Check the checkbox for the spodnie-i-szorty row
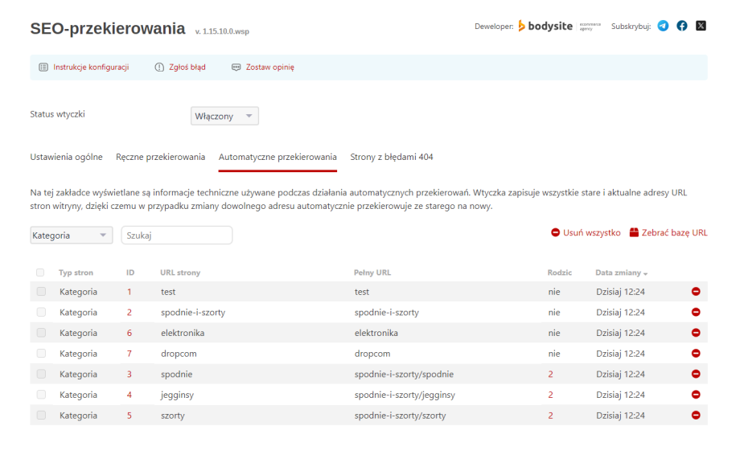Viewport: 740px width, 463px height. (41, 312)
